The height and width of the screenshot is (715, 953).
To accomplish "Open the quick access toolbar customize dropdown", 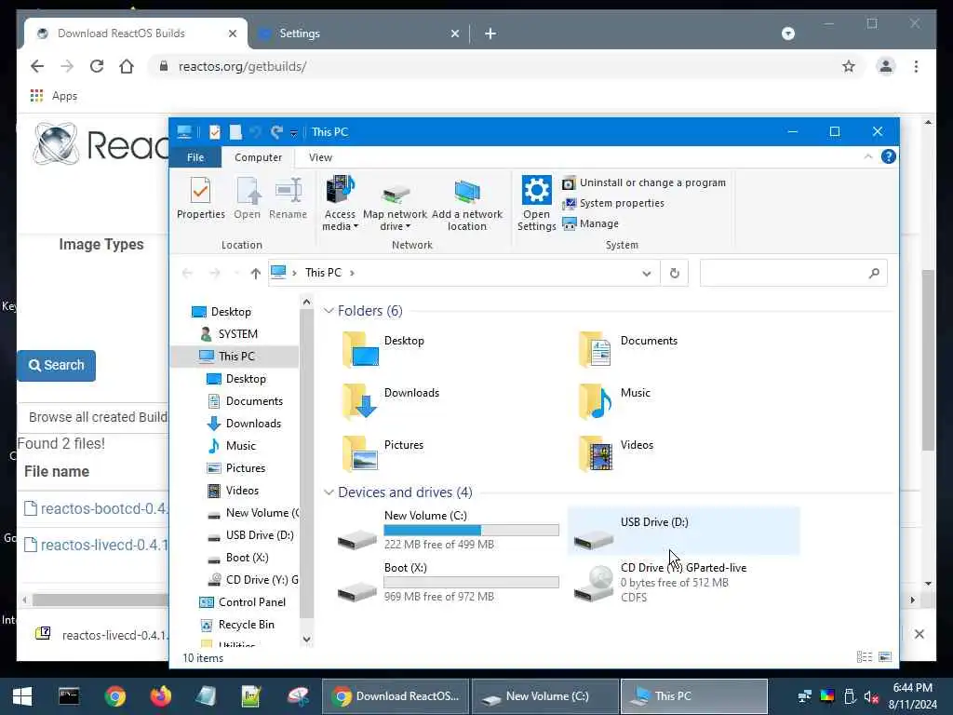I will point(293,132).
